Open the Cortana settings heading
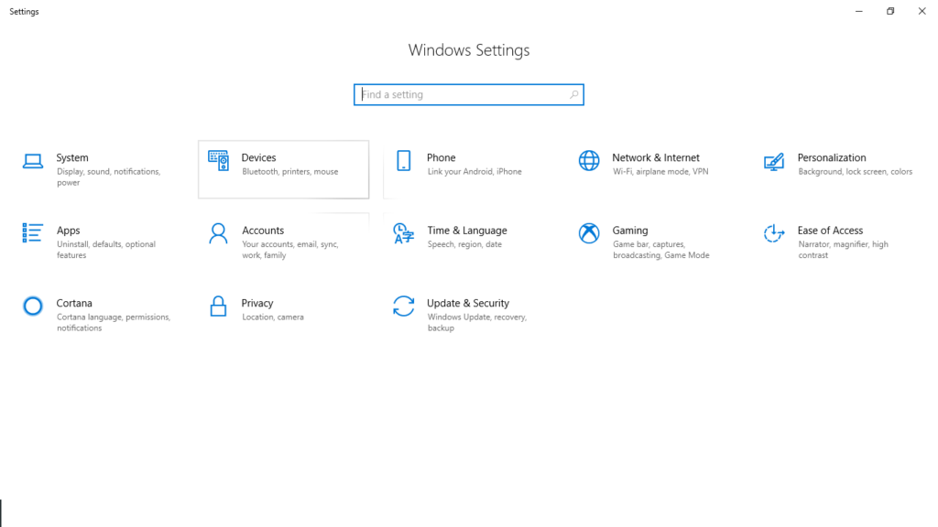The image size is (938, 527). coord(74,304)
